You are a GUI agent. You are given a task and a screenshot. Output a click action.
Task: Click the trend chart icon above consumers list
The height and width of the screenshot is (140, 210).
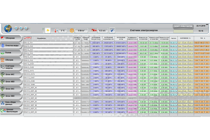click(28, 37)
